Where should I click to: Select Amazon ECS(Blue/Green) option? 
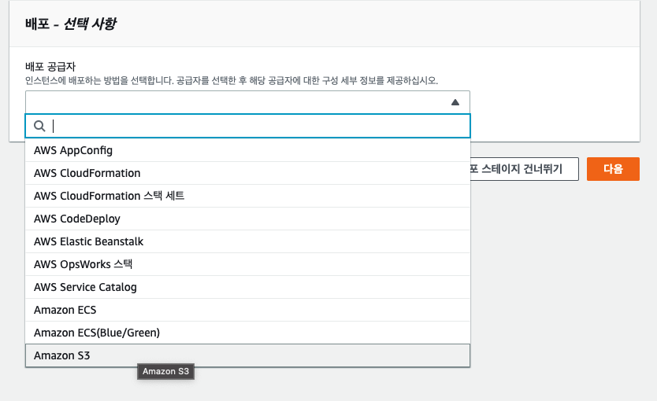(247, 333)
